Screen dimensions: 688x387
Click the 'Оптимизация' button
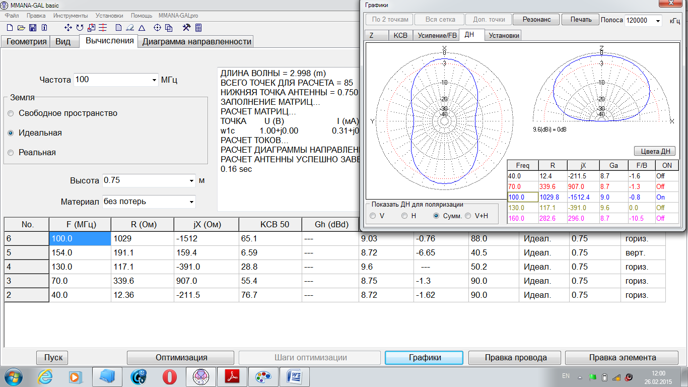(181, 357)
